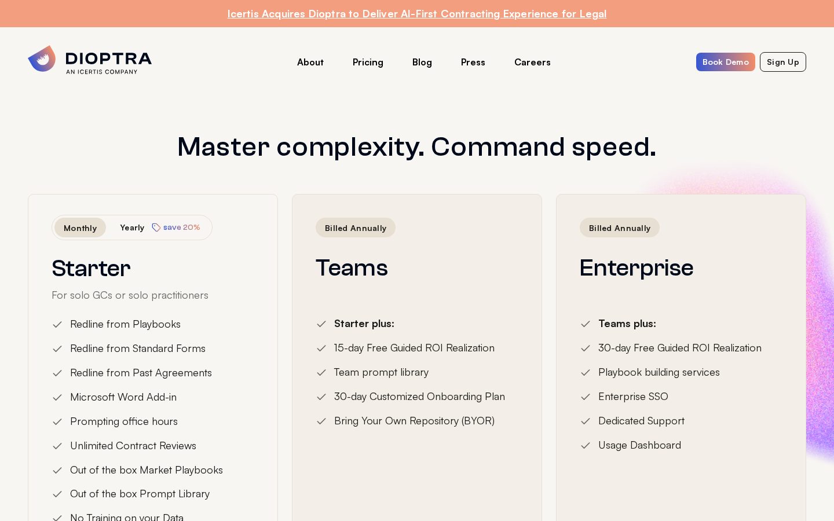Click the "Teams plus:" feature text
The height and width of the screenshot is (521, 834).
tap(627, 324)
